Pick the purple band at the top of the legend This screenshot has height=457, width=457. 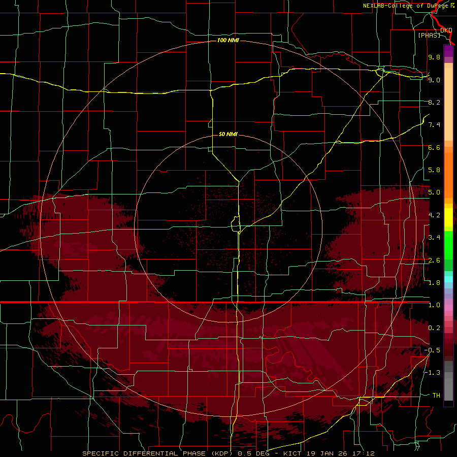click(x=448, y=51)
